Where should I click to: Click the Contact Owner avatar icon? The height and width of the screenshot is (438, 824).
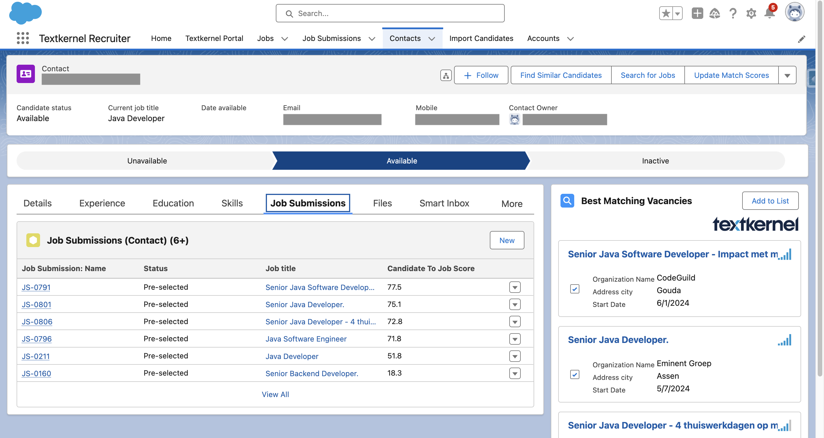click(514, 119)
